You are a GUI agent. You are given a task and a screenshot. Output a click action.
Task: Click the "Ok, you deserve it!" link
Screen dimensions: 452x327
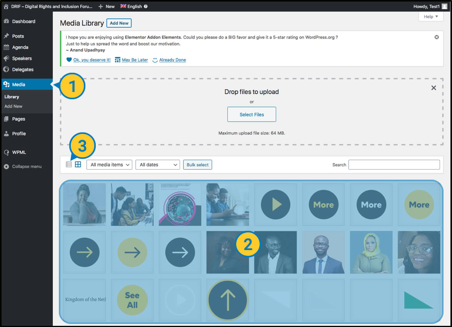(92, 60)
